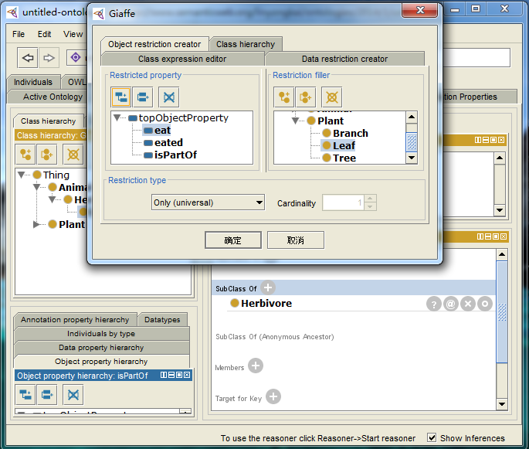Click Cardinality spinner up arrow
529x449 pixels.
tap(370, 199)
